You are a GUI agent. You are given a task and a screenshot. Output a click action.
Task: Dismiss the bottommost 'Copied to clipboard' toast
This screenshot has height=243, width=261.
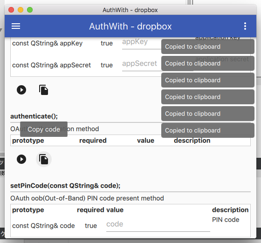pyautogui.click(x=208, y=130)
